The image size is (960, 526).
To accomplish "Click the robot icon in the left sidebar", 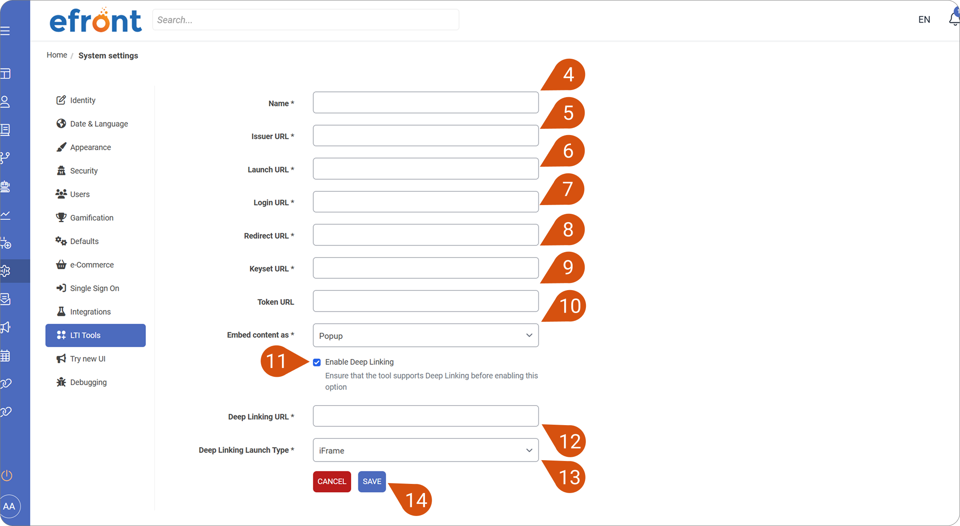I will tap(5, 186).
